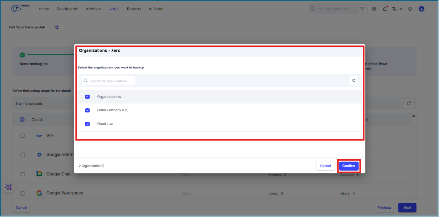Open the search filter funnel icon
The width and height of the screenshot is (439, 217).
362,9
